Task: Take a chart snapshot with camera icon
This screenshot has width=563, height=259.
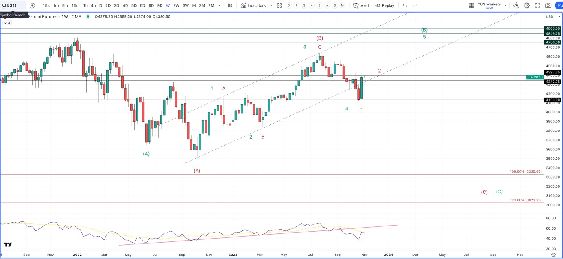Action: click(548, 5)
